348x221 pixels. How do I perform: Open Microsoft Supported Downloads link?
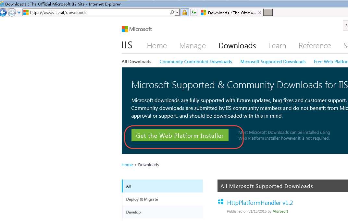click(x=273, y=62)
